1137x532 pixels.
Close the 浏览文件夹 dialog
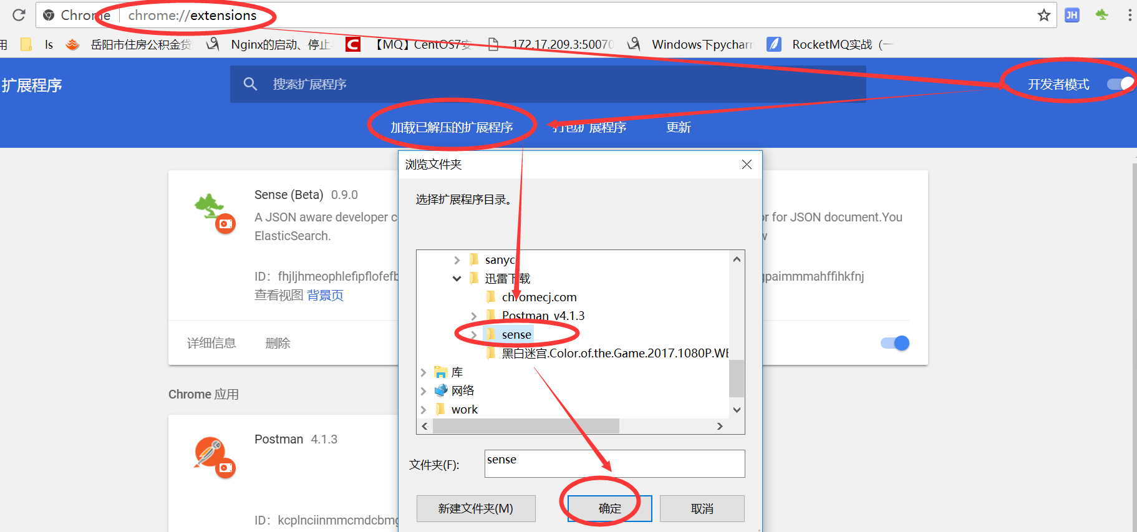point(747,164)
